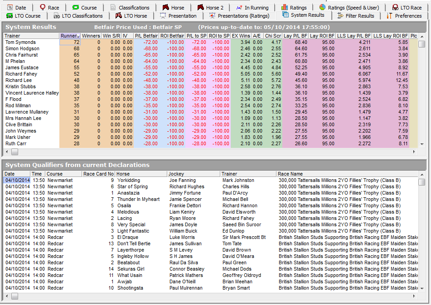This screenshot has height=305, width=431.
Task: Sort qualifiers by the Jockey column
Action: [x=194, y=174]
